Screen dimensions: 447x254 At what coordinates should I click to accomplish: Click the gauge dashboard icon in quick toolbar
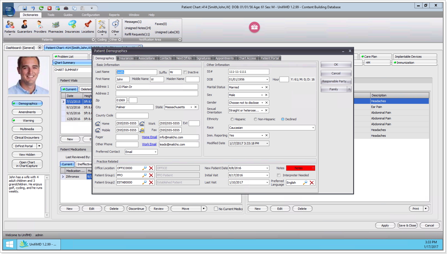pyautogui.click(x=66, y=8)
